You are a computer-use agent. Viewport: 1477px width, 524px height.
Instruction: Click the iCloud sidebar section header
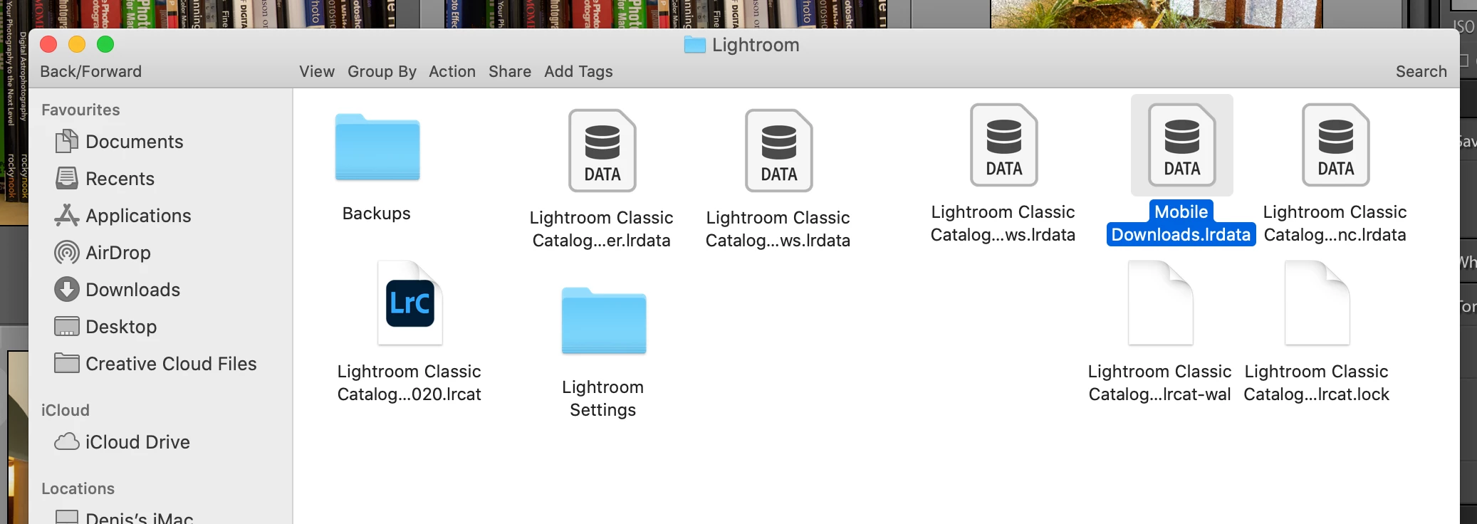click(66, 410)
